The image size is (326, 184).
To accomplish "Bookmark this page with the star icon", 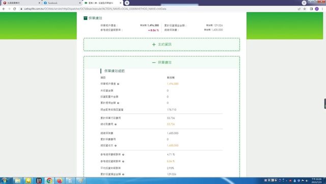I will point(305,9).
